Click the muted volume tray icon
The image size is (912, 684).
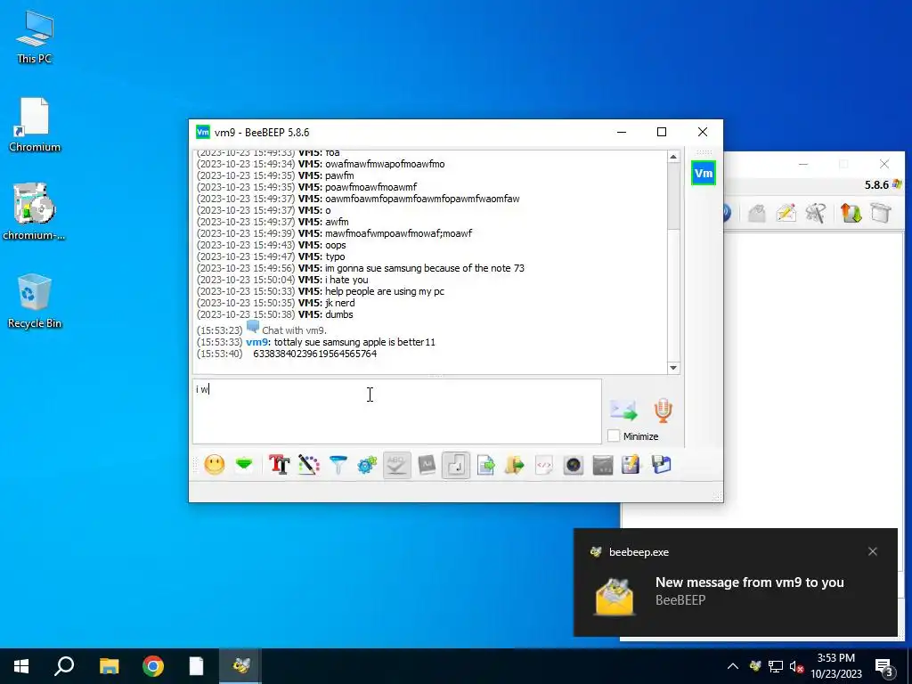pyautogui.click(x=796, y=666)
